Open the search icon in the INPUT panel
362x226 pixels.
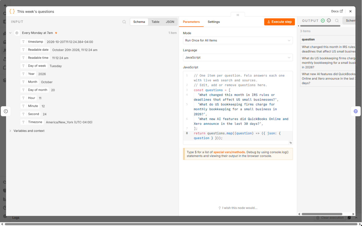[124, 22]
